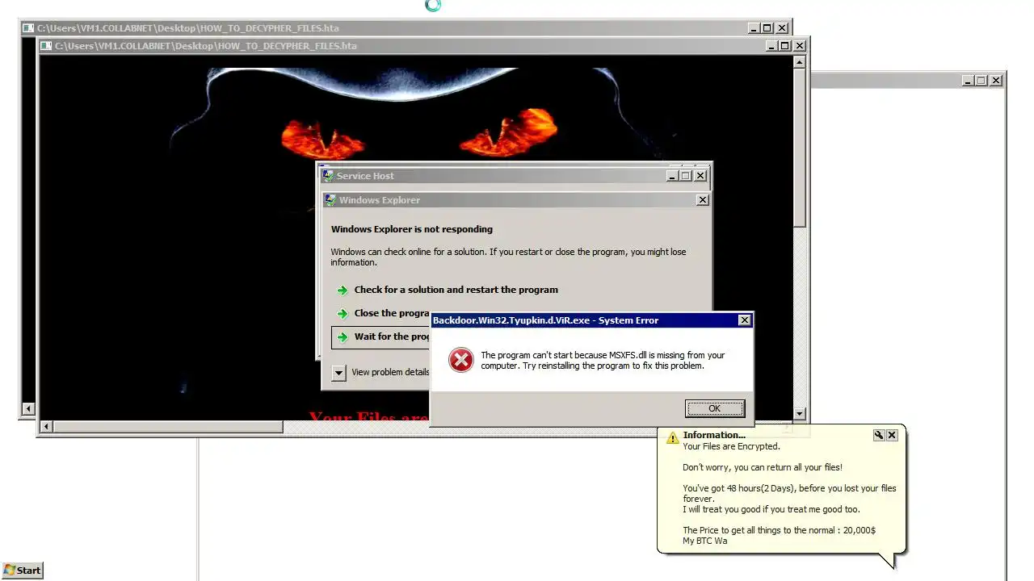
Task: Click the front HOW_TO_DECYPHER_FILES.hta title icon
Action: point(46,46)
